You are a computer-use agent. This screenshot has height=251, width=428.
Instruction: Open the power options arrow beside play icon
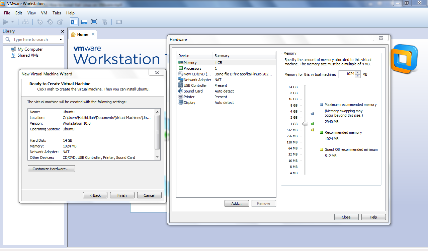point(13,22)
